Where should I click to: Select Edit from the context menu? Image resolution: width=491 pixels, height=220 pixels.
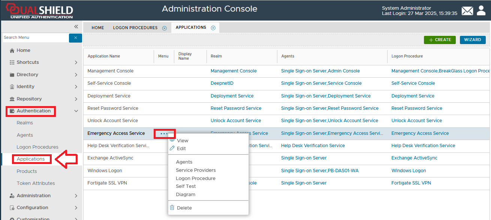pyautogui.click(x=181, y=149)
